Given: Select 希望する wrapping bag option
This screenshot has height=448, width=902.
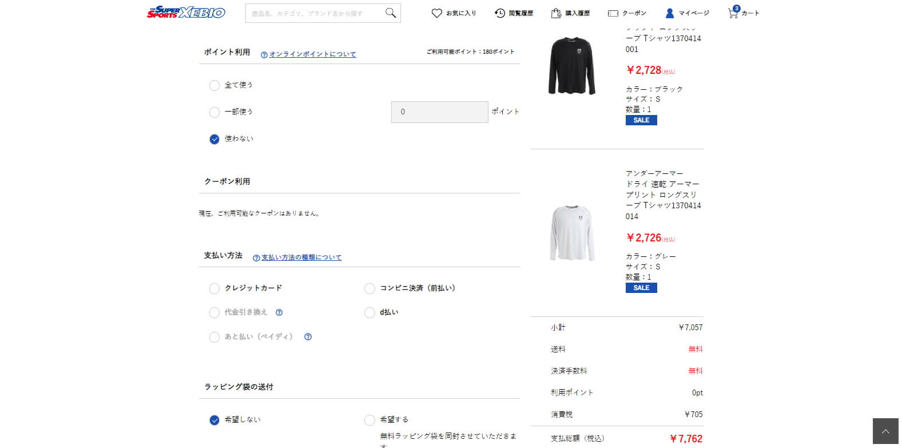Looking at the screenshot, I should pos(369,420).
